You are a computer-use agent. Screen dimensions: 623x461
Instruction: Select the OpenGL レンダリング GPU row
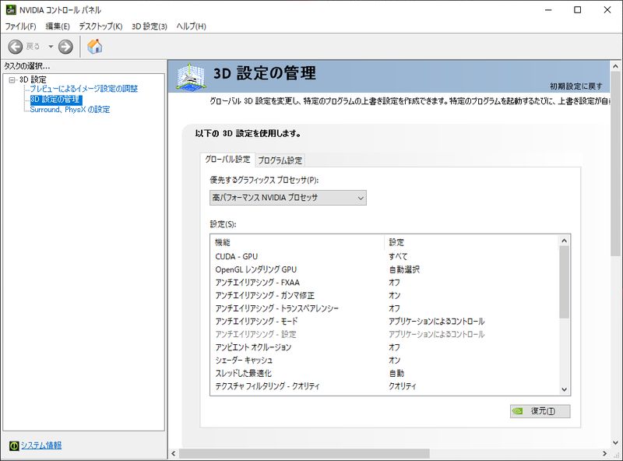pos(385,269)
